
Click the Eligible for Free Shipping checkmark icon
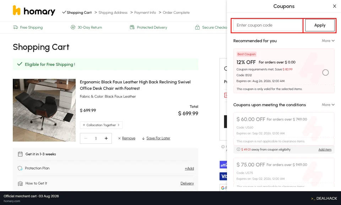tap(20, 64)
